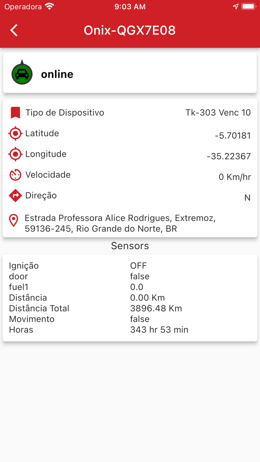Tap the Longitude crosshair icon
The height and width of the screenshot is (462, 260).
[15, 154]
